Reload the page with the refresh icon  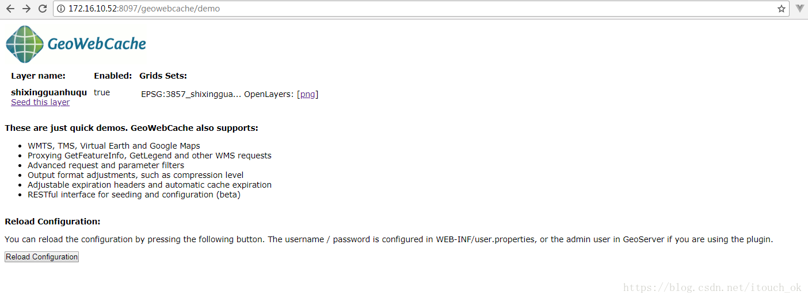tap(43, 9)
